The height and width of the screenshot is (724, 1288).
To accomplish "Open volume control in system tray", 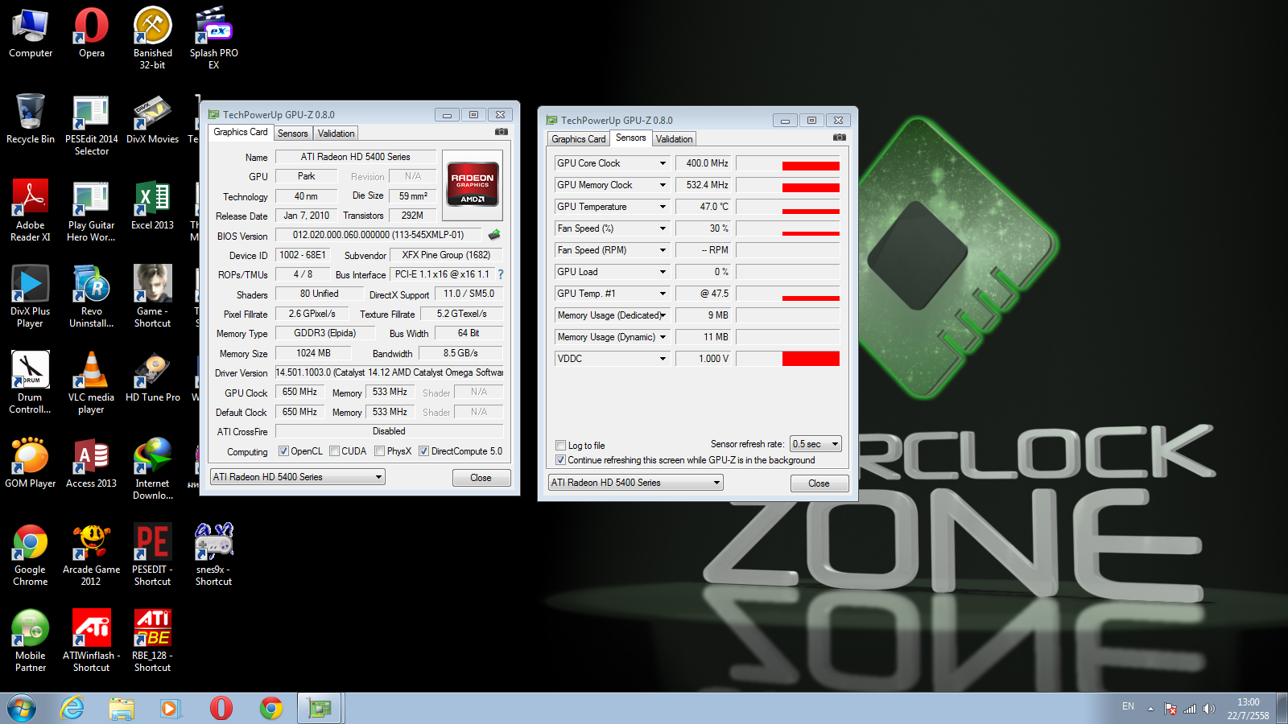I will coord(1209,709).
